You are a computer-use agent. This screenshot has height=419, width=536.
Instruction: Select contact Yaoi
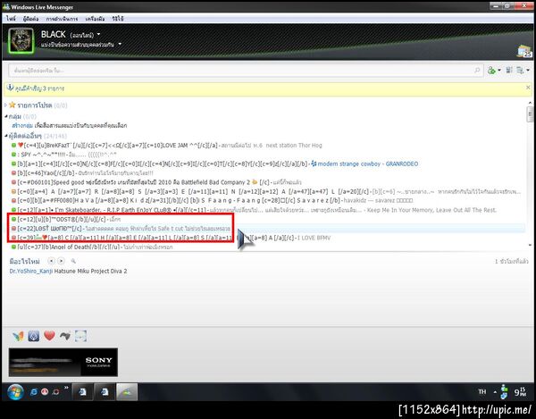point(82,173)
